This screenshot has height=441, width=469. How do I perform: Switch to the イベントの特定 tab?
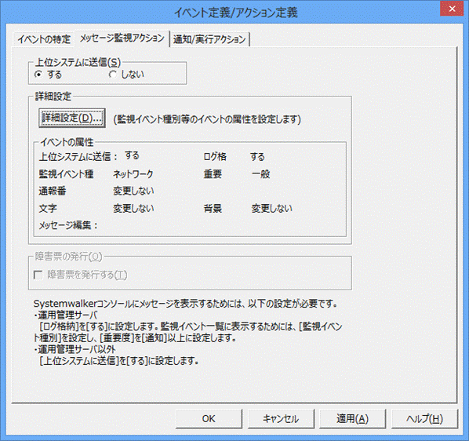(44, 39)
